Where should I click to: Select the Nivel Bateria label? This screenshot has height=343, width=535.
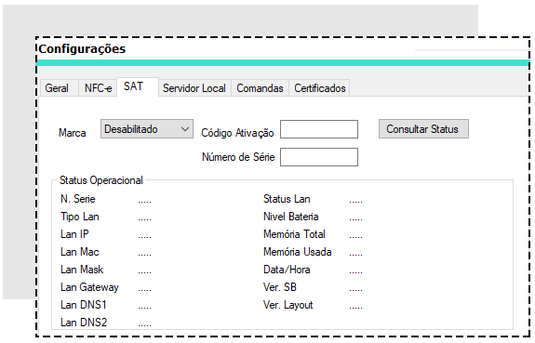click(290, 217)
